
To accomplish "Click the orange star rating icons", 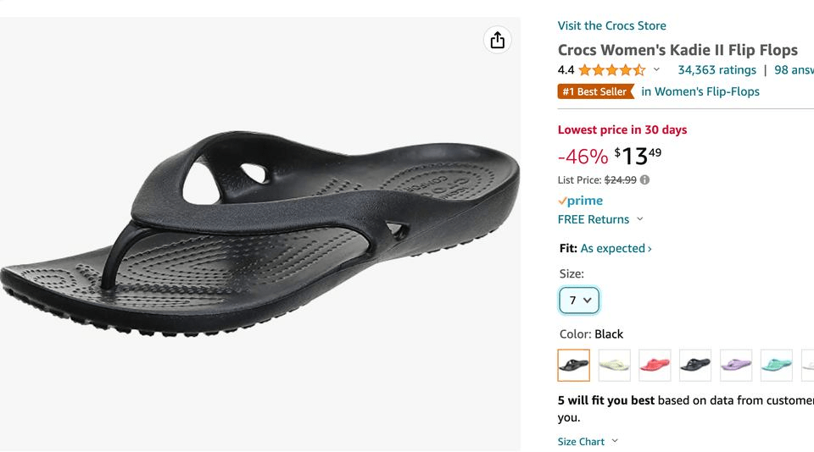I will (611, 70).
